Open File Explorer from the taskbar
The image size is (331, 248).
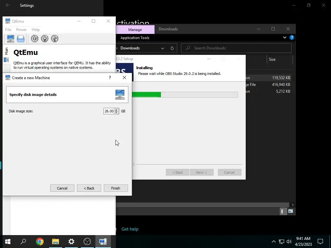tap(56, 242)
